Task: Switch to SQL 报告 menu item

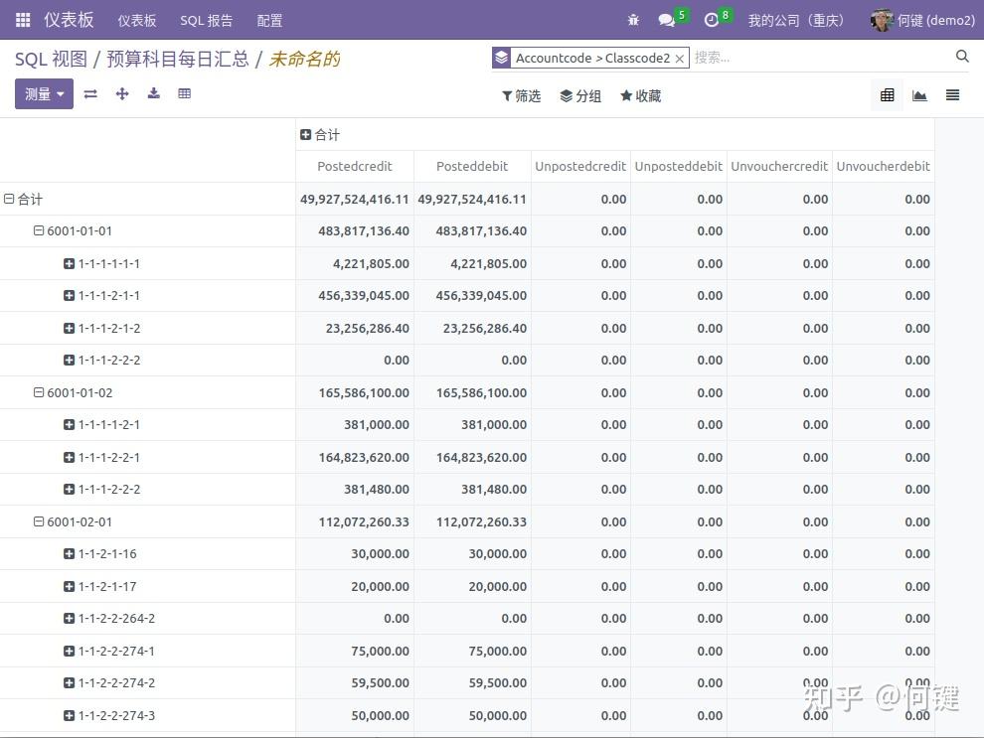Action: (x=206, y=19)
